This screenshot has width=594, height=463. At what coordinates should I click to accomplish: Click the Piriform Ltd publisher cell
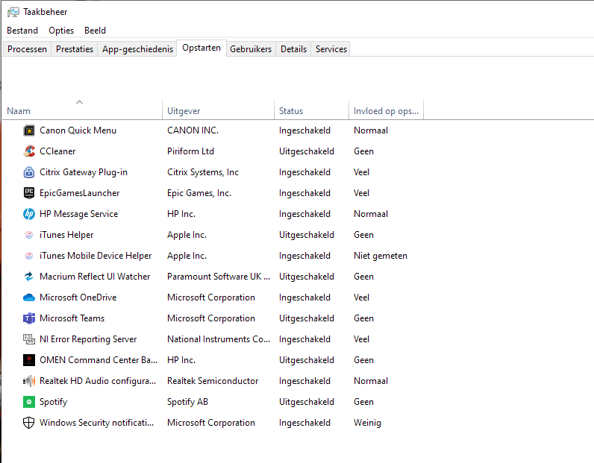point(190,151)
